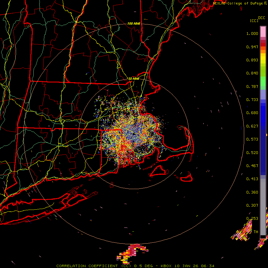This screenshot has height=268, width=268.
Task: Select the 0.787 scale value
Action: pos(252,86)
